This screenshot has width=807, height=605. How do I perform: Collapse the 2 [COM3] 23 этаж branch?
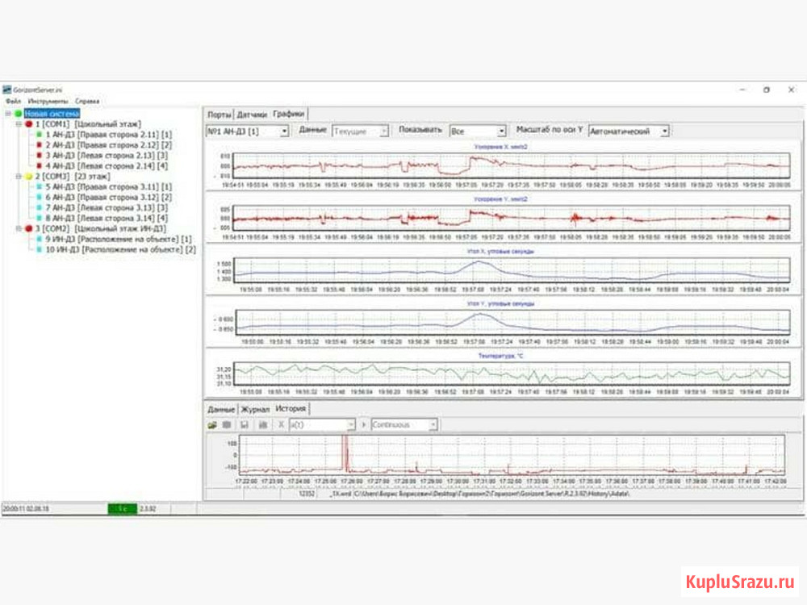point(18,176)
